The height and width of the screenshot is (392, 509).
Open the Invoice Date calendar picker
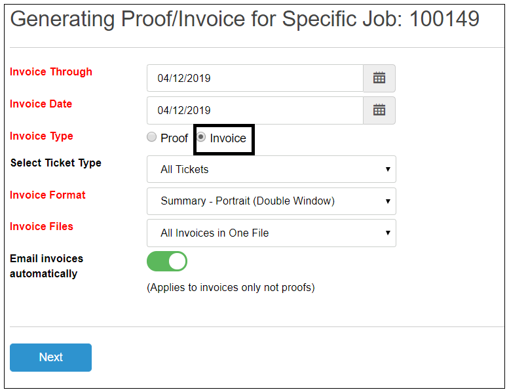379,110
